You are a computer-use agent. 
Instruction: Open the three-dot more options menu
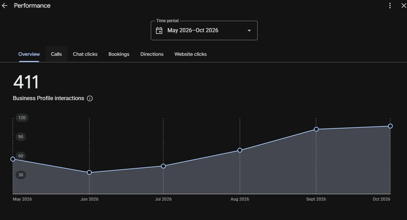point(390,6)
